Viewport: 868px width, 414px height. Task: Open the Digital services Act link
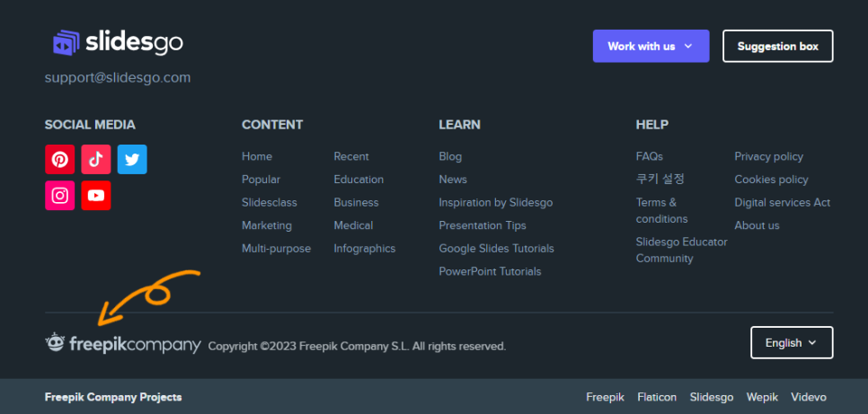tap(783, 203)
